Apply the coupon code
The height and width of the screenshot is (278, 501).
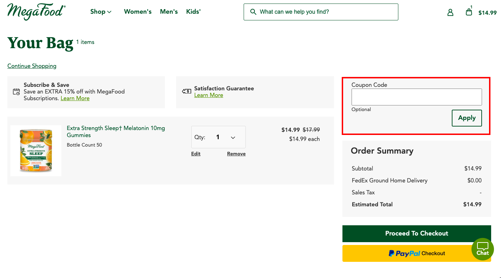[x=467, y=118]
